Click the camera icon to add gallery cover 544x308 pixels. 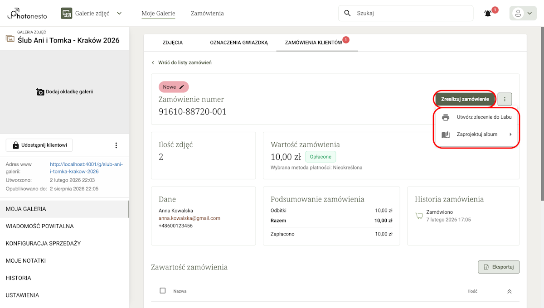point(40,92)
